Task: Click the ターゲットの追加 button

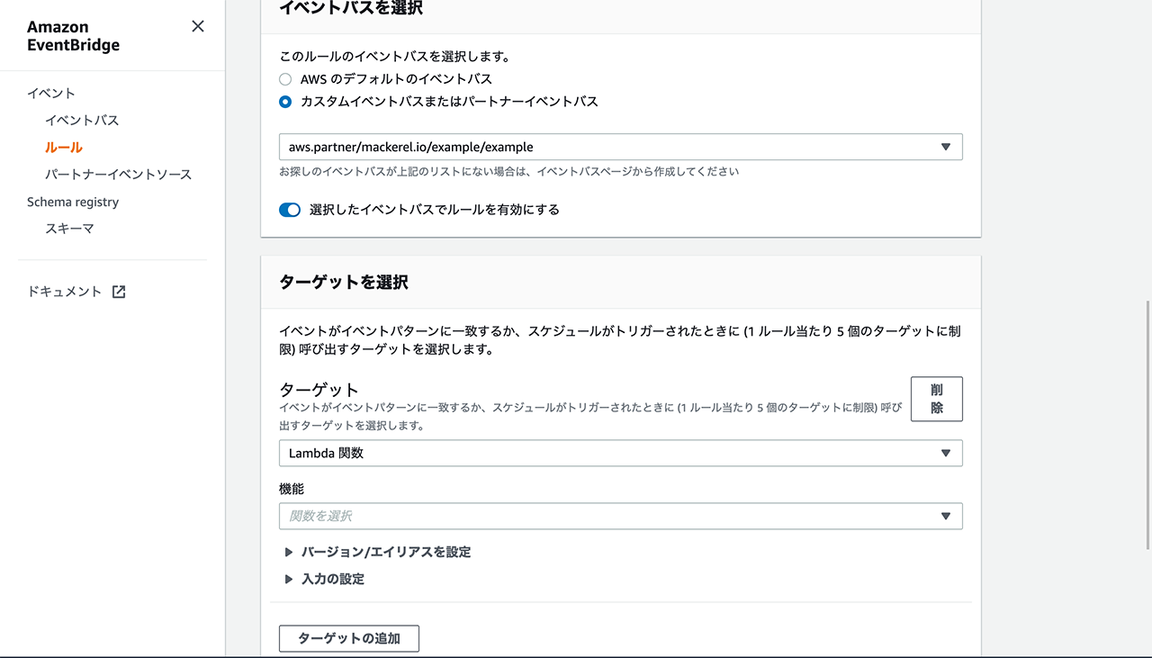Action: click(x=349, y=639)
